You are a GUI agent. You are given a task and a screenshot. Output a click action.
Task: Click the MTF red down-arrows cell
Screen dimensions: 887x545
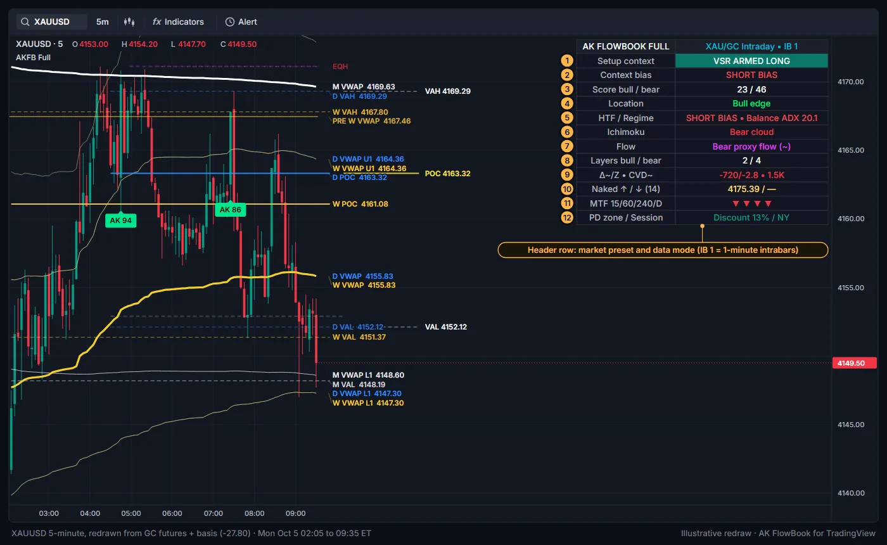[751, 203]
